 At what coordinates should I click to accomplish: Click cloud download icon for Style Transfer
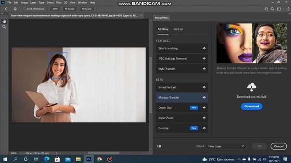[204, 69]
